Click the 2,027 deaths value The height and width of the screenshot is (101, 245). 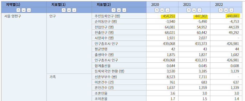203,38
